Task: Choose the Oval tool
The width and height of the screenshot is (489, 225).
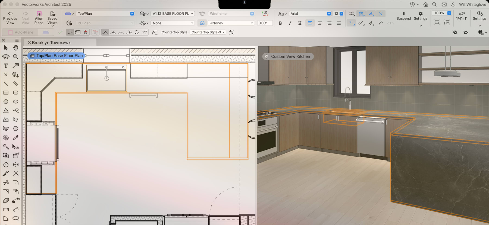Action: point(16,102)
